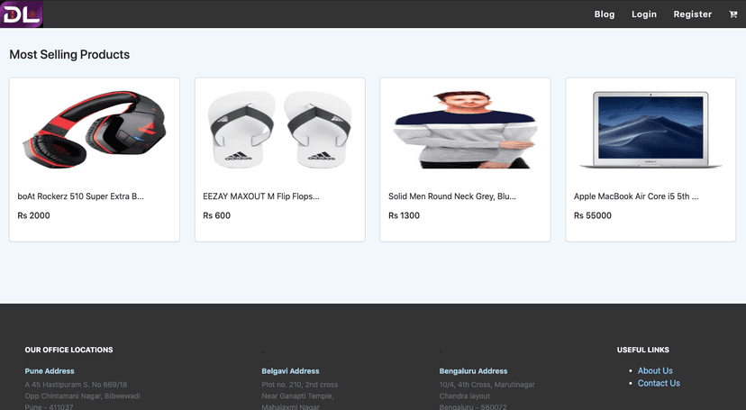Open the Adidas flip flops image
The width and height of the screenshot is (746, 410).
[279, 129]
